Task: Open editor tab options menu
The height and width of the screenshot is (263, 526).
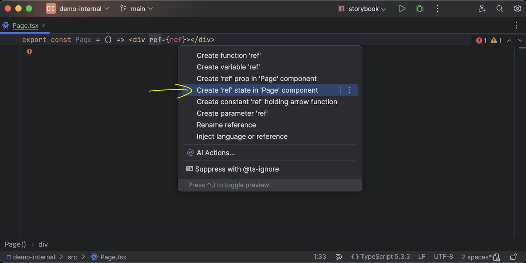Action: tap(516, 25)
